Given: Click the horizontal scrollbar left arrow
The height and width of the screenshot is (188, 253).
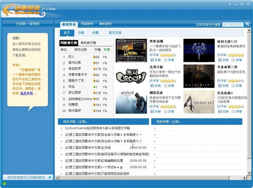Looking at the screenshot, I should pos(57,178).
